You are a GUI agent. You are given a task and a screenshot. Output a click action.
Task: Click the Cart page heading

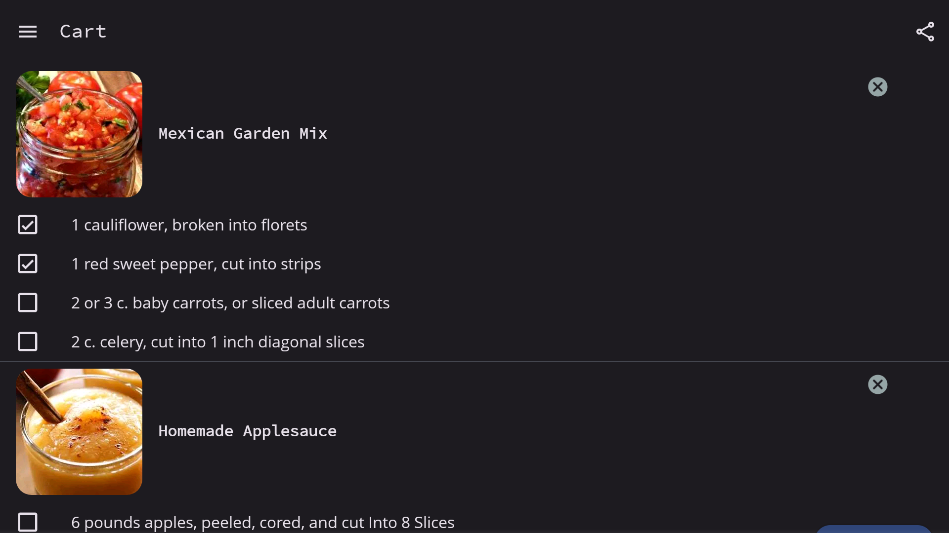coord(83,32)
